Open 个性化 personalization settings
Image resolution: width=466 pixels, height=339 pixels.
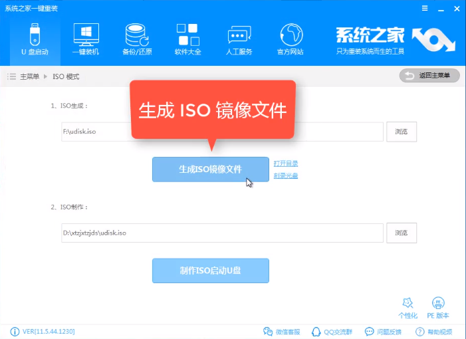pyautogui.click(x=408, y=307)
